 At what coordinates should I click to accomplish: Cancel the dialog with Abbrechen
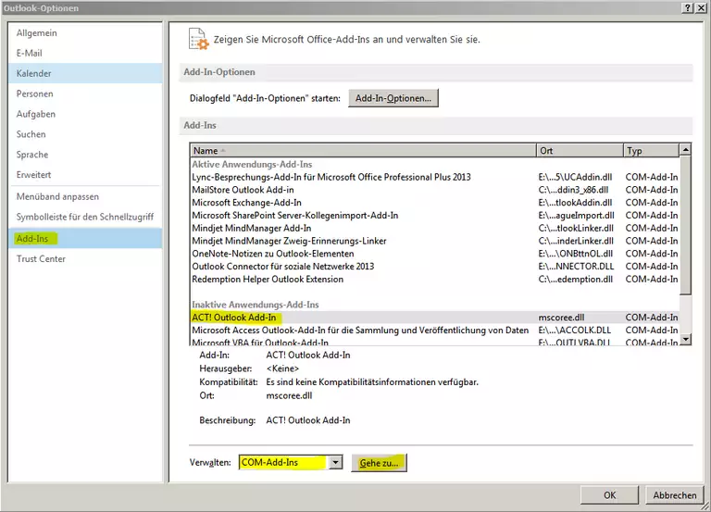point(675,495)
